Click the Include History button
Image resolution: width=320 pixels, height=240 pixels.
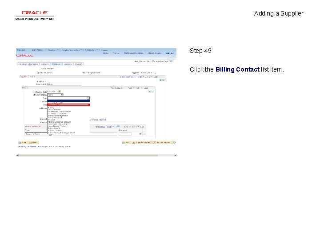(162, 143)
